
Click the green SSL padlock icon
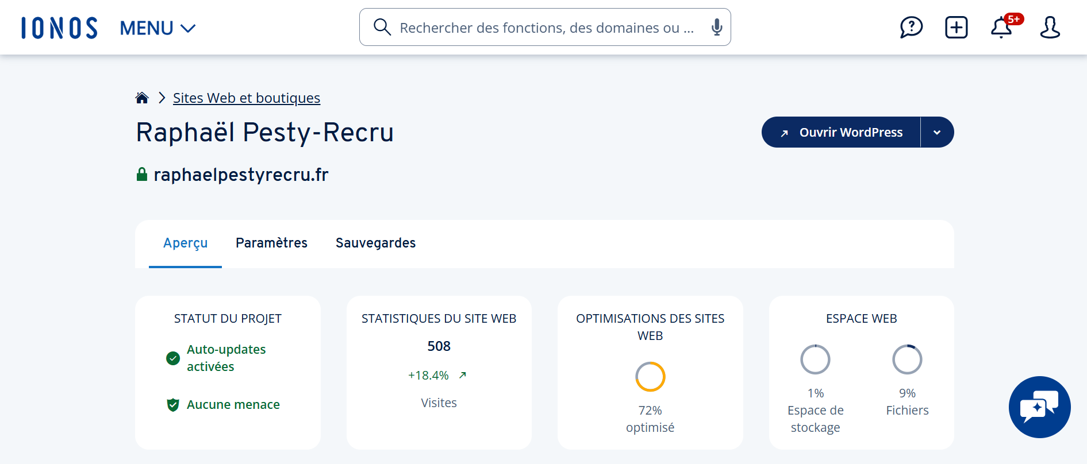click(142, 174)
